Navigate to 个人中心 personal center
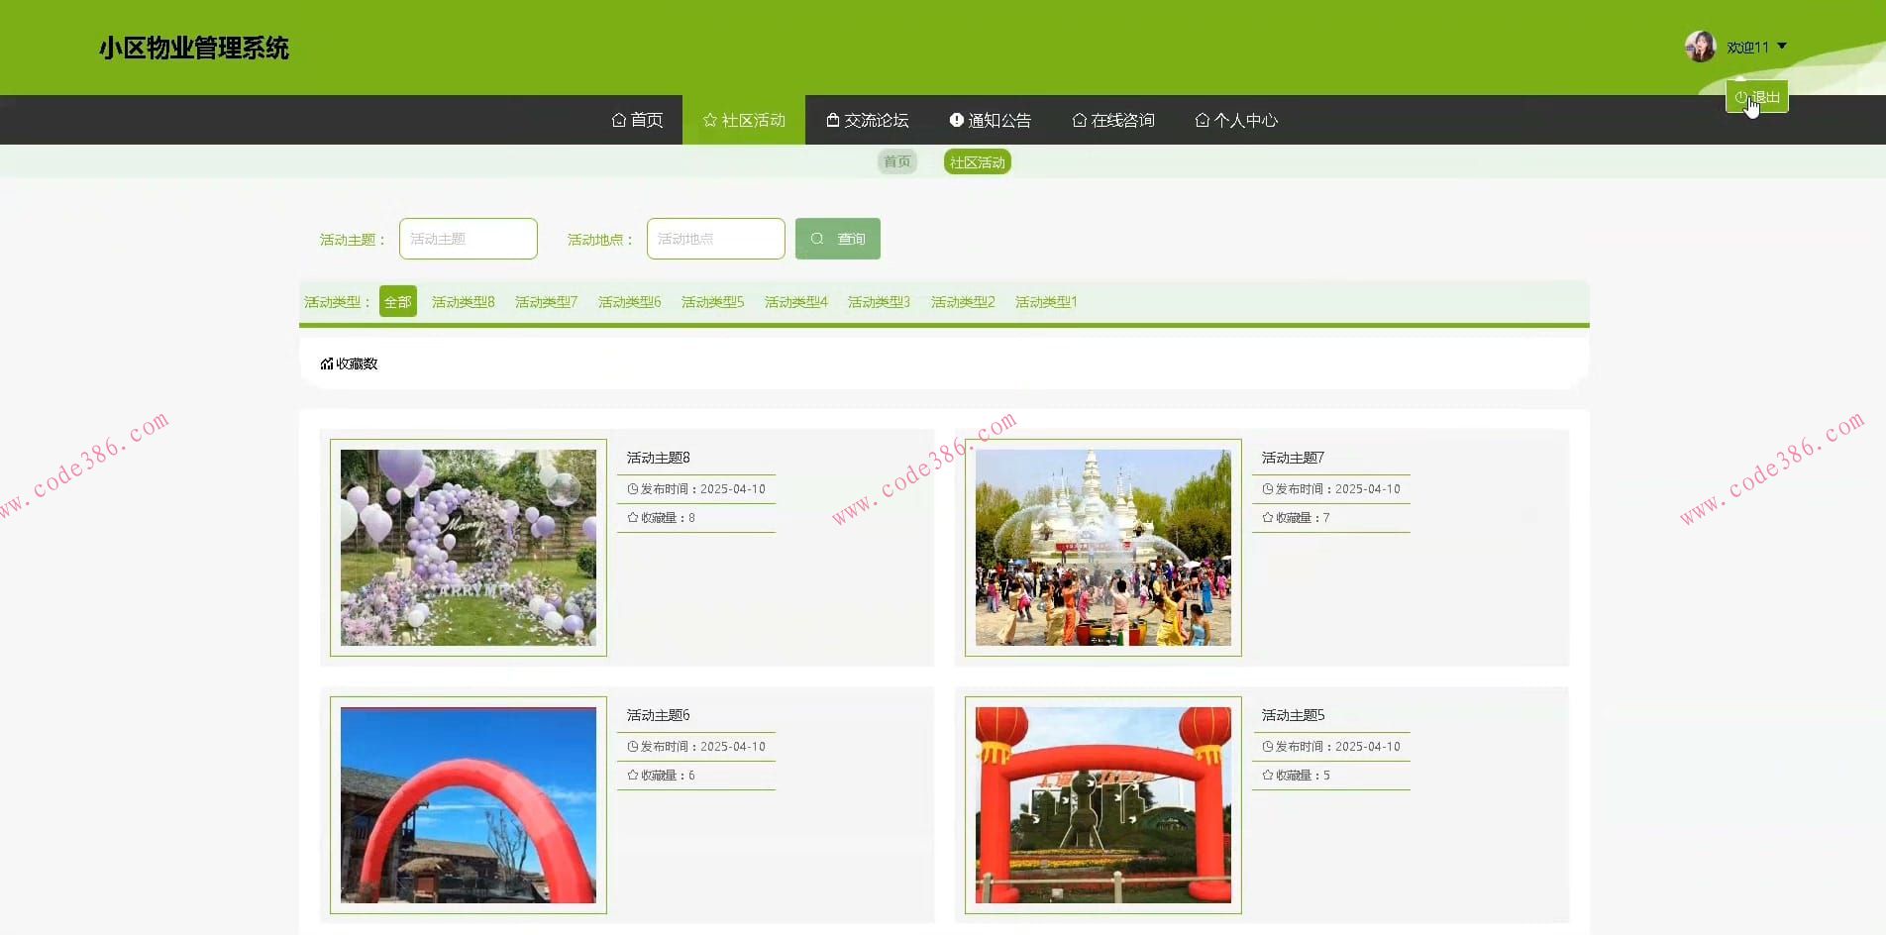 [1236, 120]
